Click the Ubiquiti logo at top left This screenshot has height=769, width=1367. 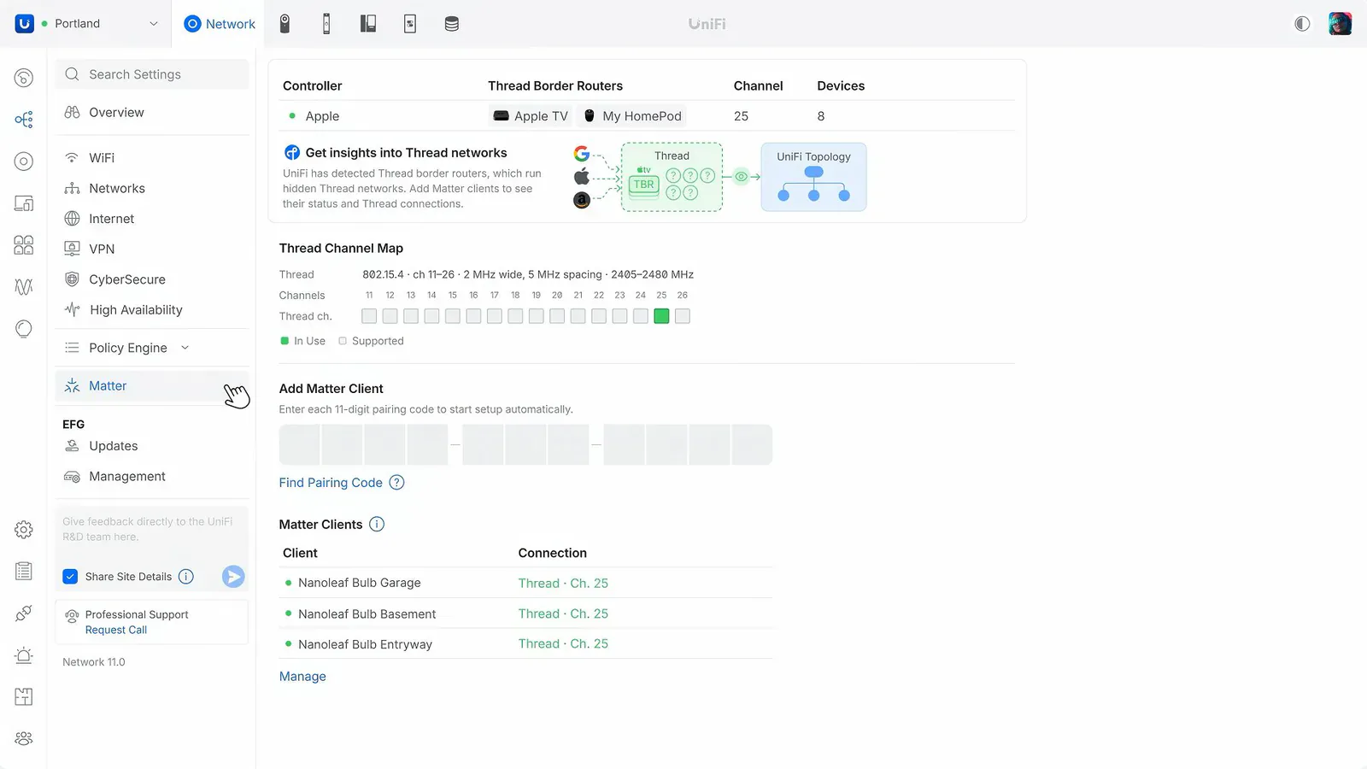(25, 24)
